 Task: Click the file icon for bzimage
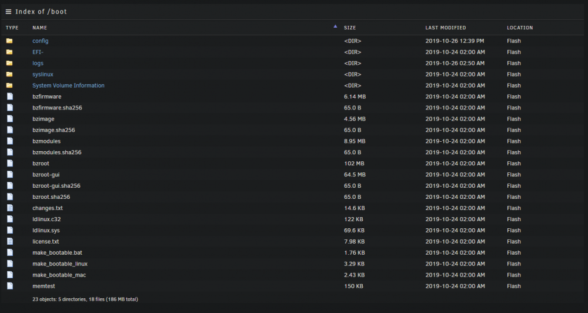10,119
